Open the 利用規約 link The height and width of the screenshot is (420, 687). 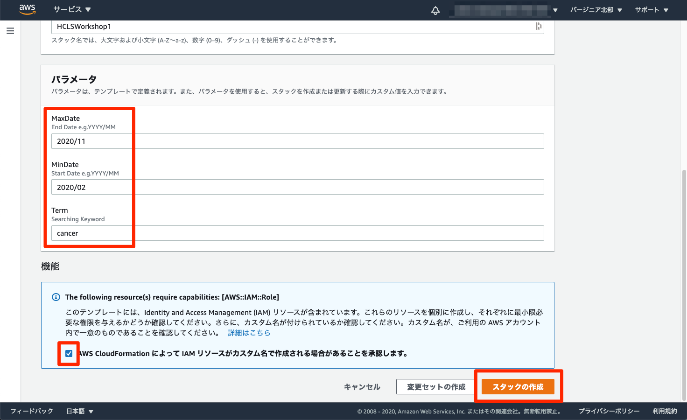[665, 411]
